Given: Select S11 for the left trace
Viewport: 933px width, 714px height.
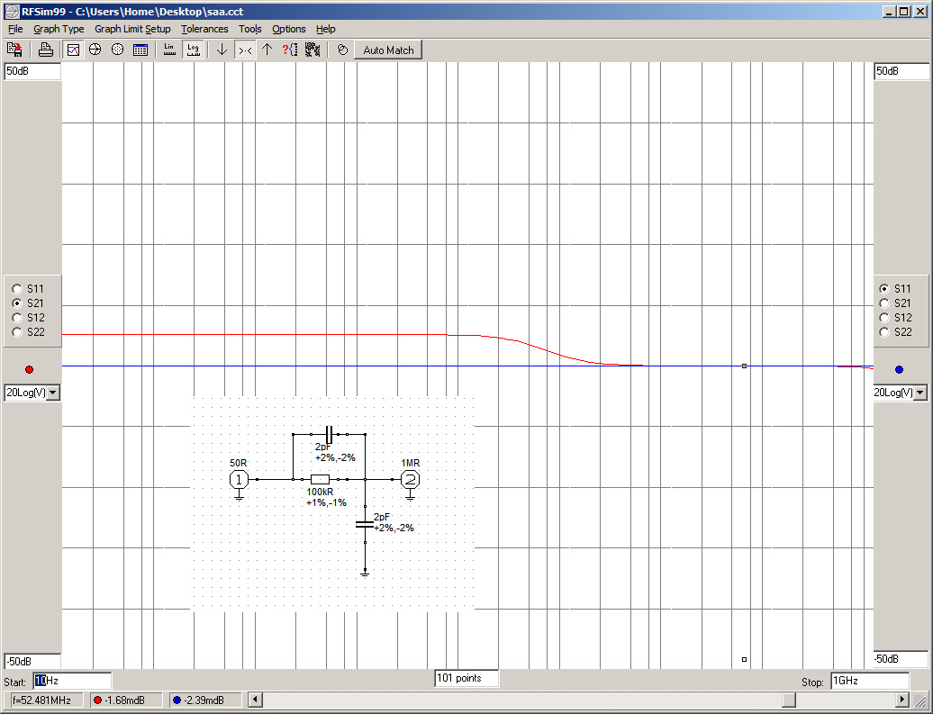Looking at the screenshot, I should click(x=17, y=289).
